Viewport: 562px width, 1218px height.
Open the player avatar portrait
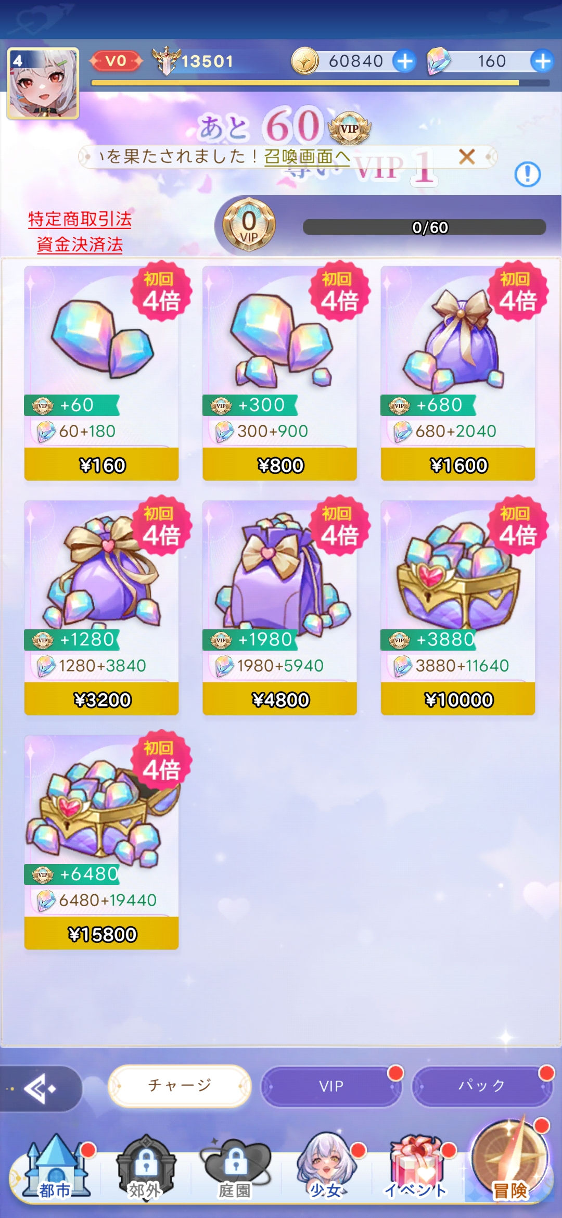(x=43, y=83)
